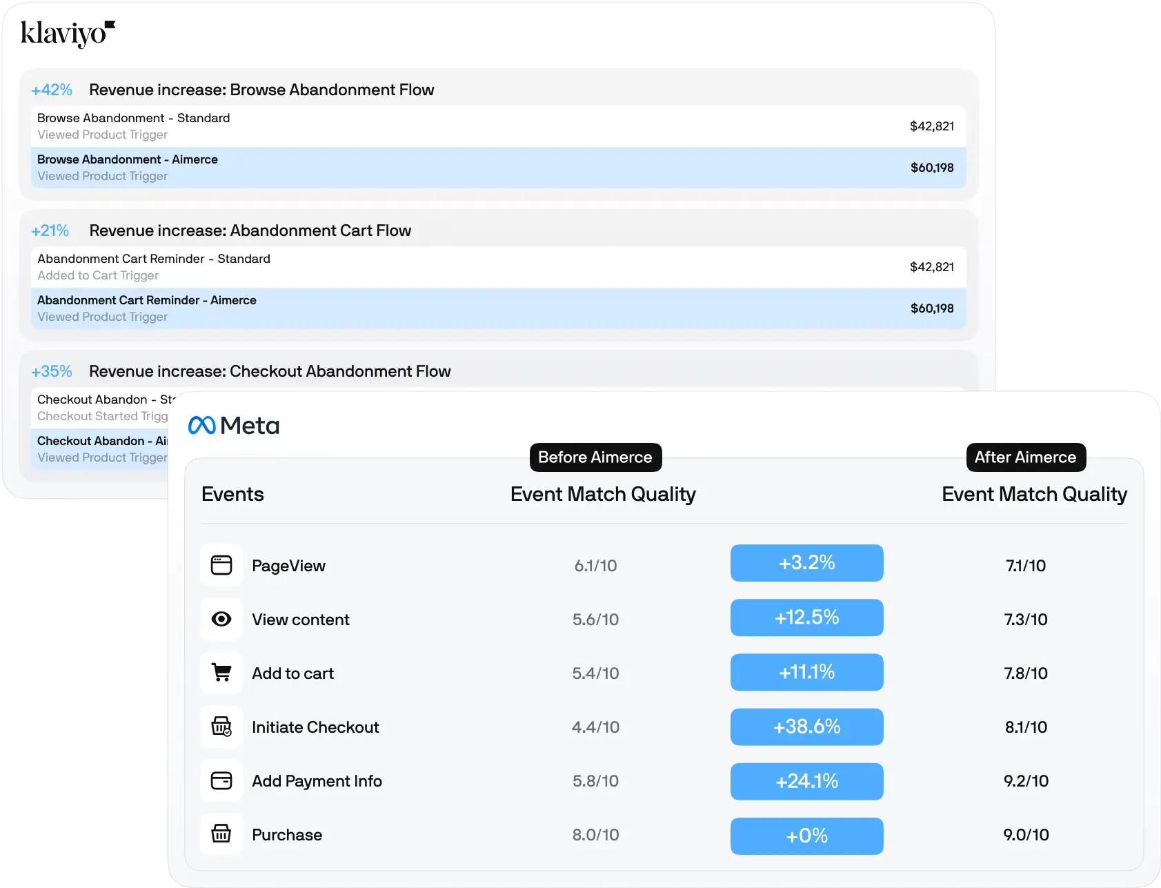The height and width of the screenshot is (888, 1161).
Task: Click the 7.8/10 Add to cart after score
Action: point(1026,673)
